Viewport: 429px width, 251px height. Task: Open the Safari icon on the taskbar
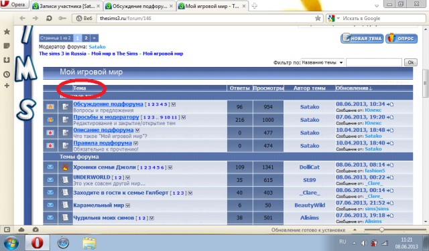point(62,242)
